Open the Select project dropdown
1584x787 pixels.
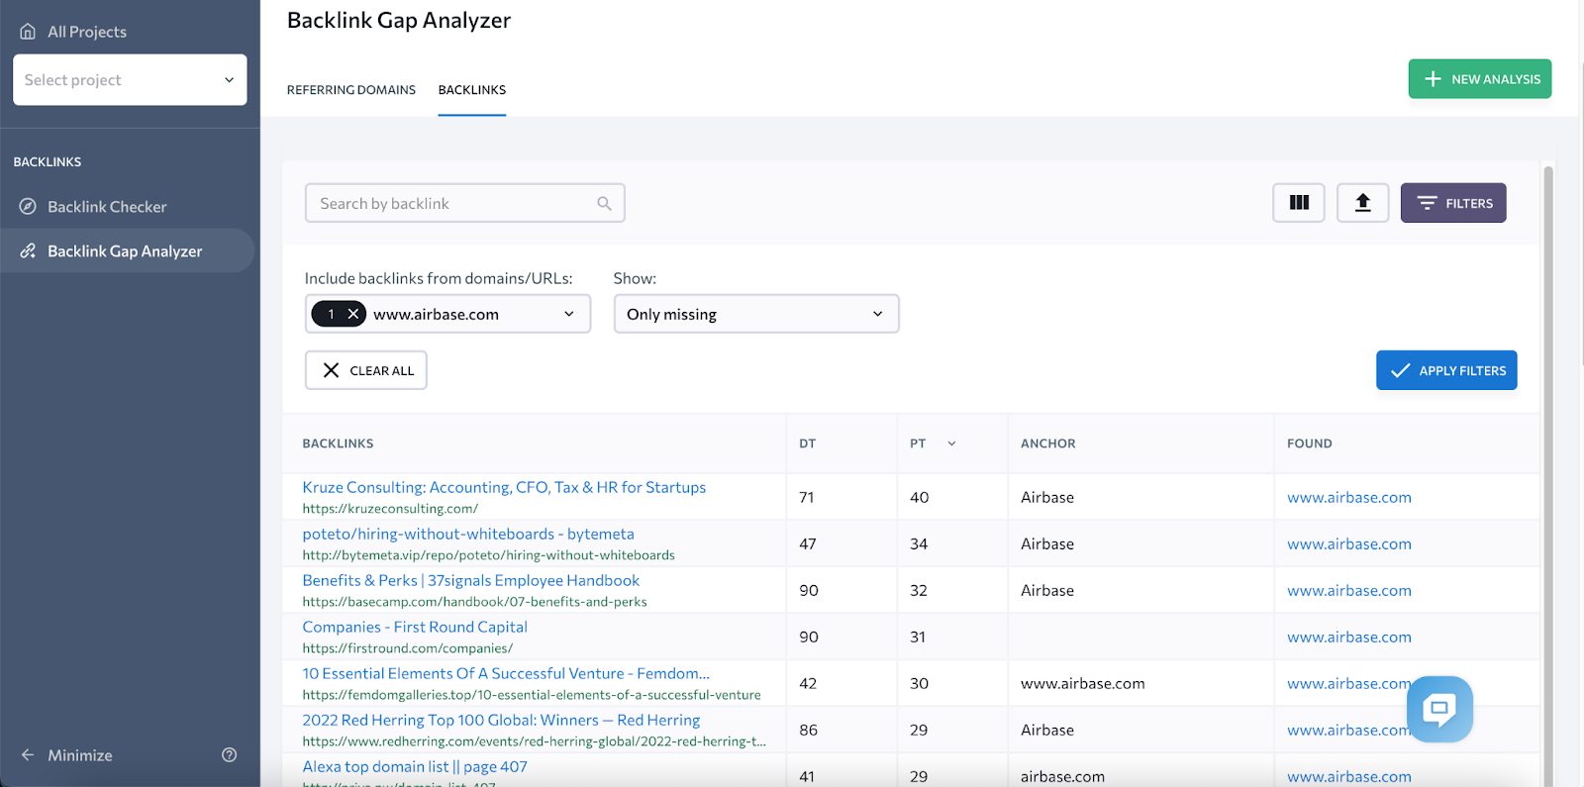coord(130,79)
